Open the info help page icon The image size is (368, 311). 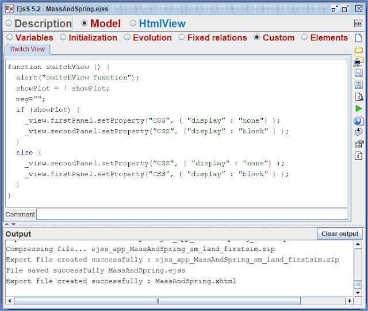[358, 155]
